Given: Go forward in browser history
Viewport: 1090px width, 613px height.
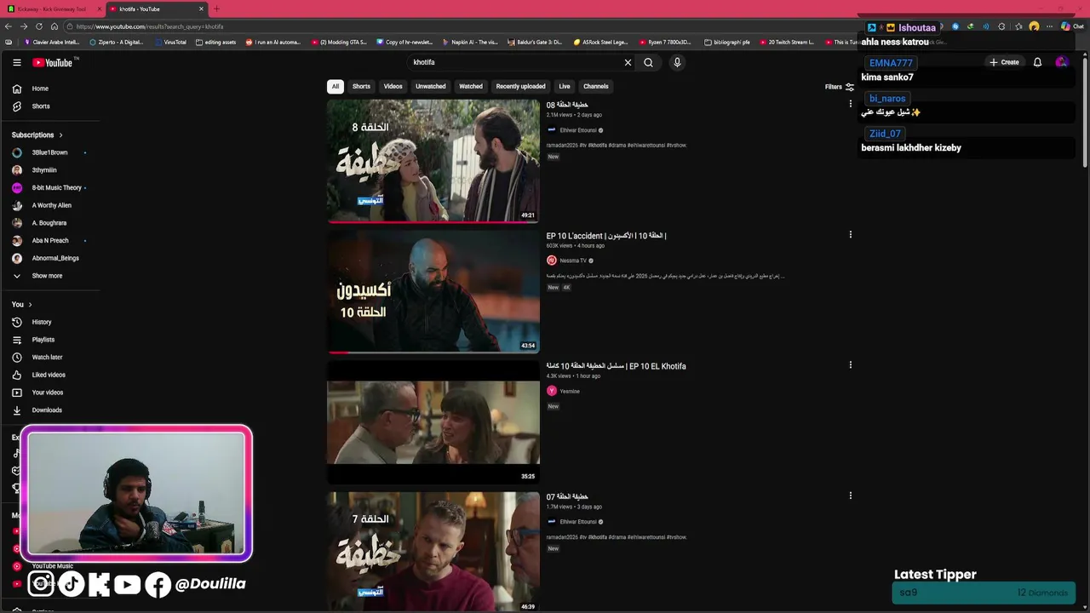Looking at the screenshot, I should (x=24, y=26).
